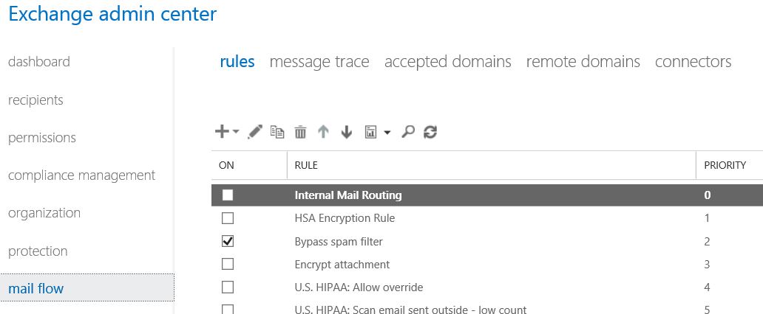Image resolution: width=763 pixels, height=314 pixels.
Task: Toggle the Encrypt attachment rule checkbox
Action: click(x=227, y=264)
